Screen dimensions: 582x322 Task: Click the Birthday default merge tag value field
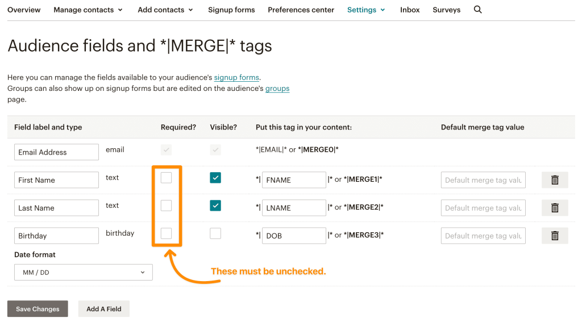coord(483,236)
